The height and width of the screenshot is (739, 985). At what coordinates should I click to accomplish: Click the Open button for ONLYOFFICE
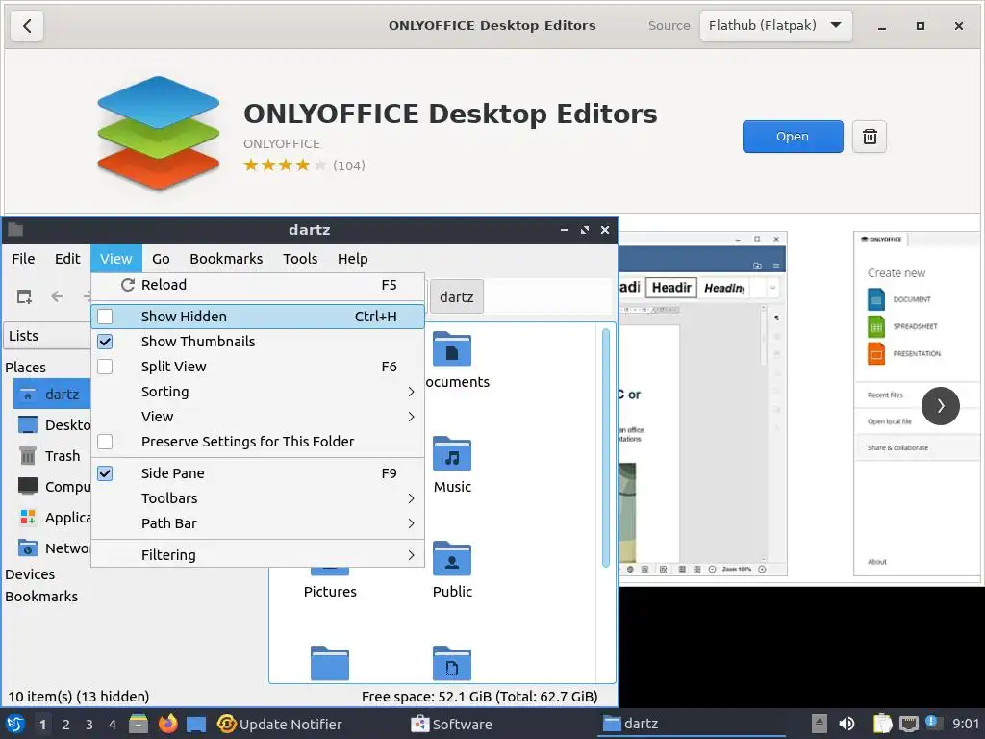point(793,137)
